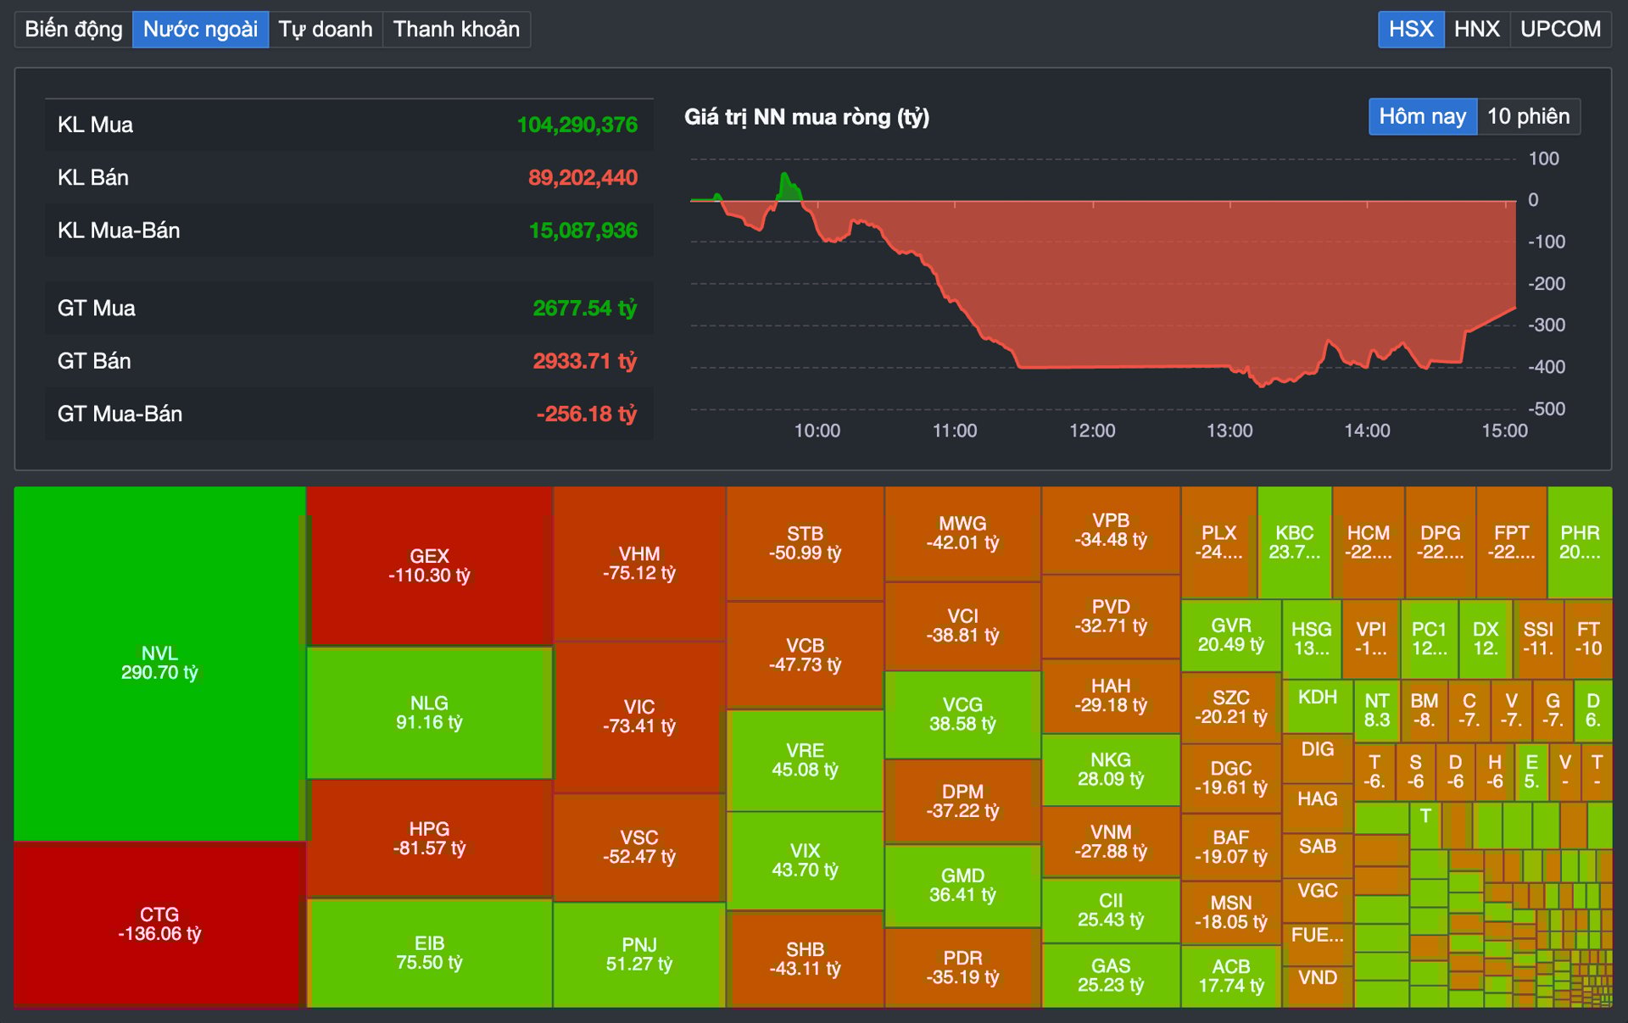Select the PNJ 51.27 tỷ tile
The width and height of the screenshot is (1628, 1023).
tap(639, 954)
